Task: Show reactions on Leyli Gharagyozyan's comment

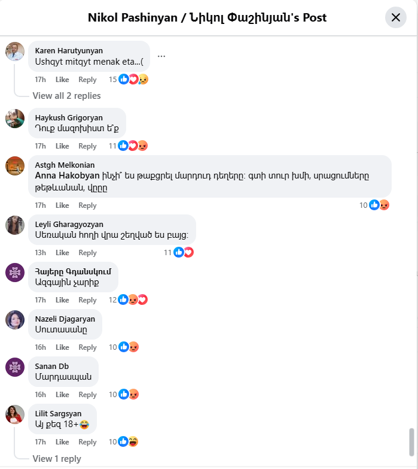Action: [x=183, y=253]
